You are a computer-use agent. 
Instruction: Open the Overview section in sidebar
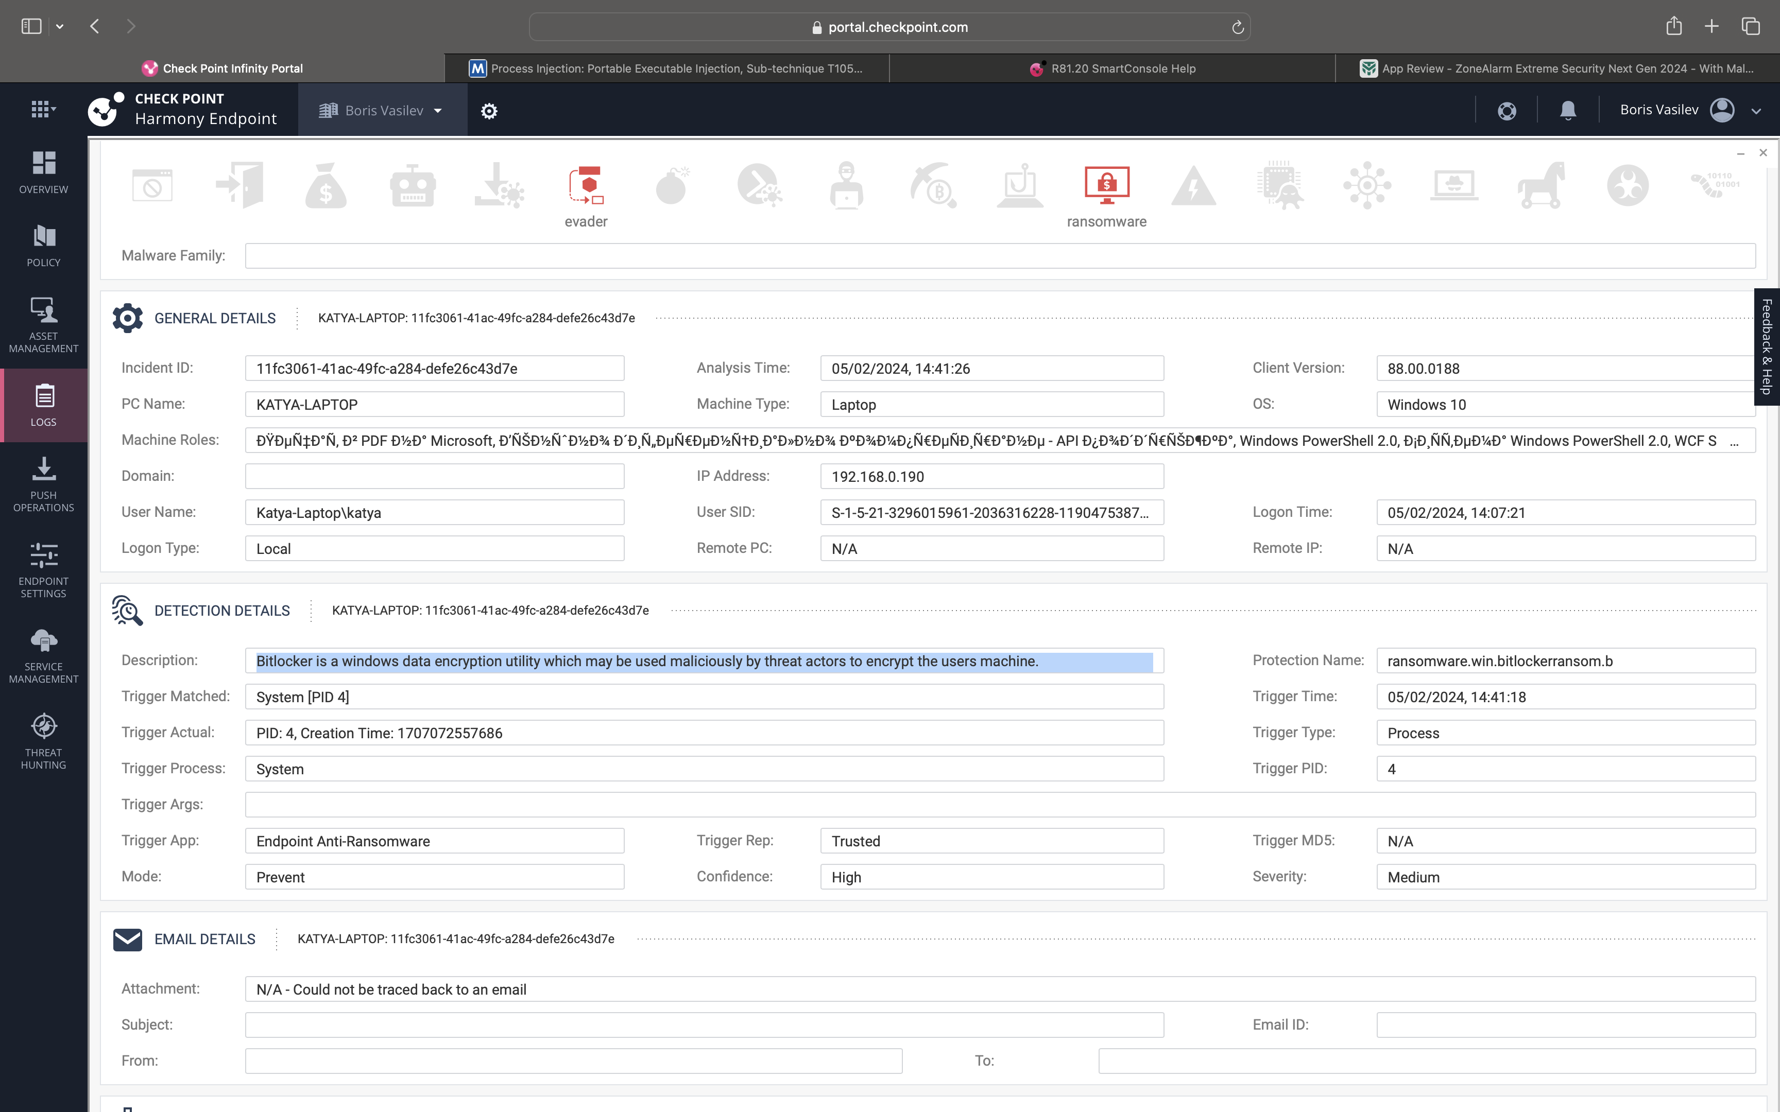point(43,173)
